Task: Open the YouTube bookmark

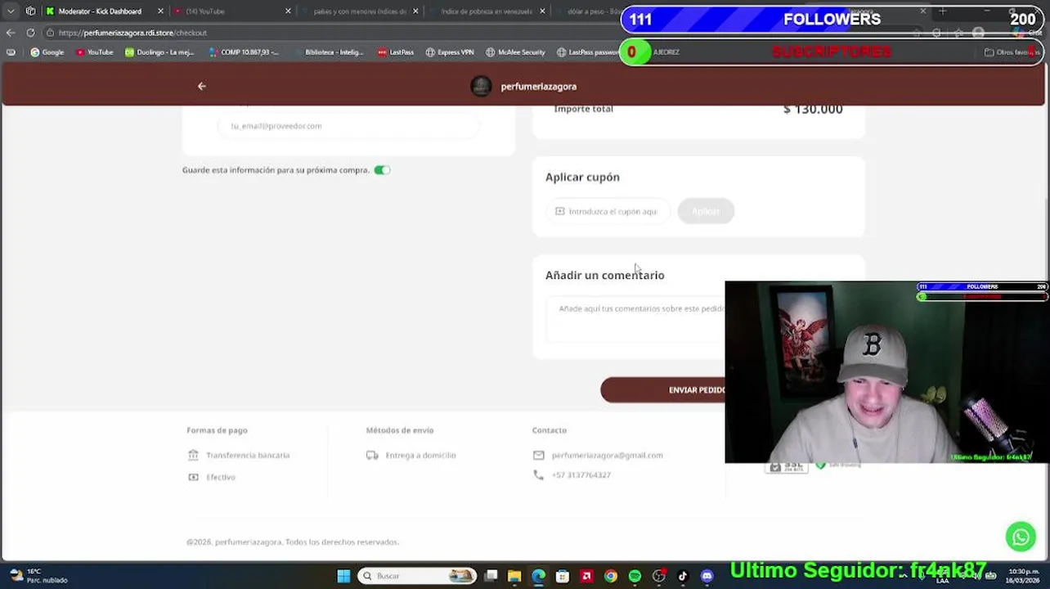Action: (x=94, y=52)
